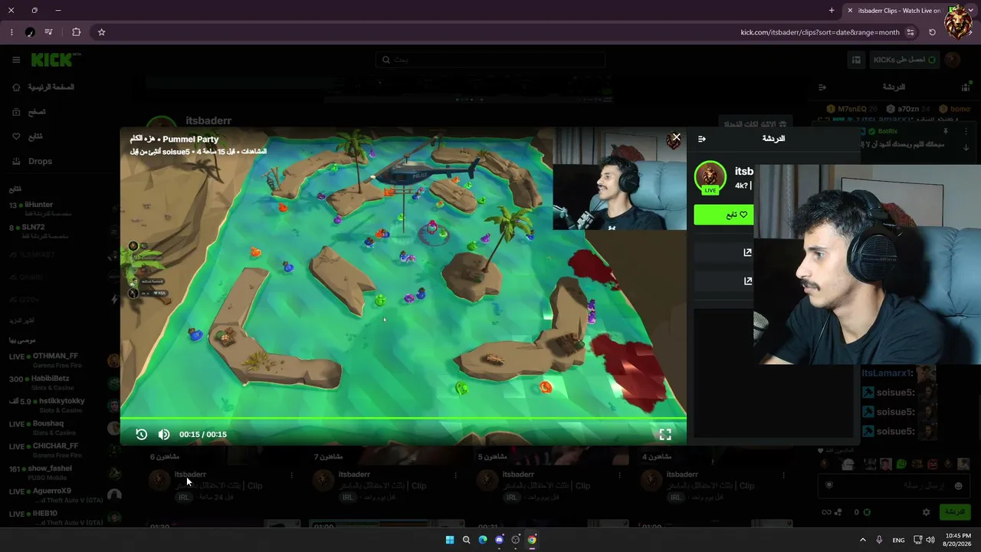Show hidden system tray icons
This screenshot has width=981, height=552.
pos(862,540)
